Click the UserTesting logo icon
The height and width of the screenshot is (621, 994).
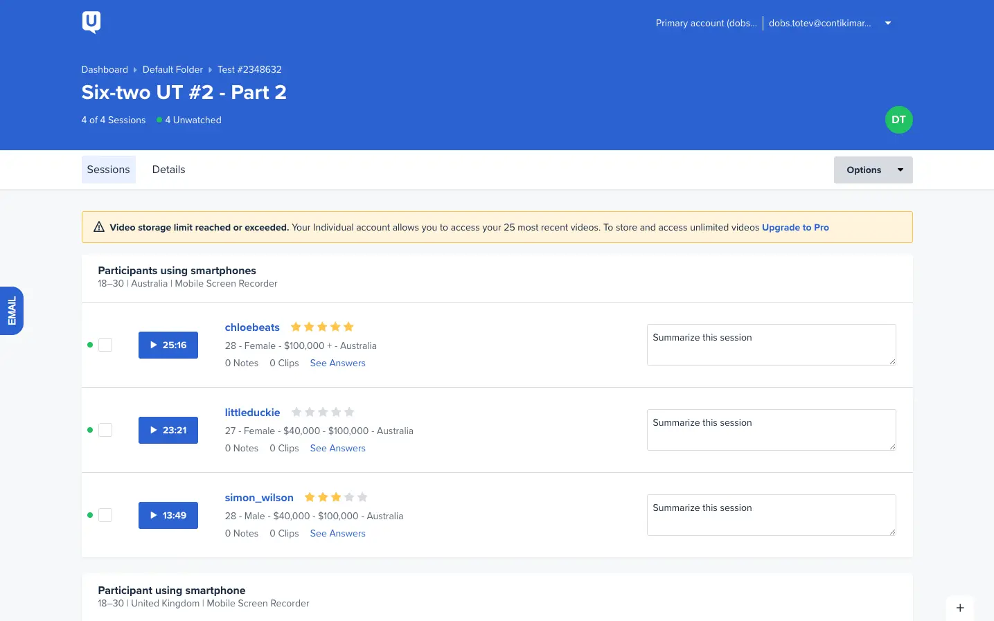point(91,22)
